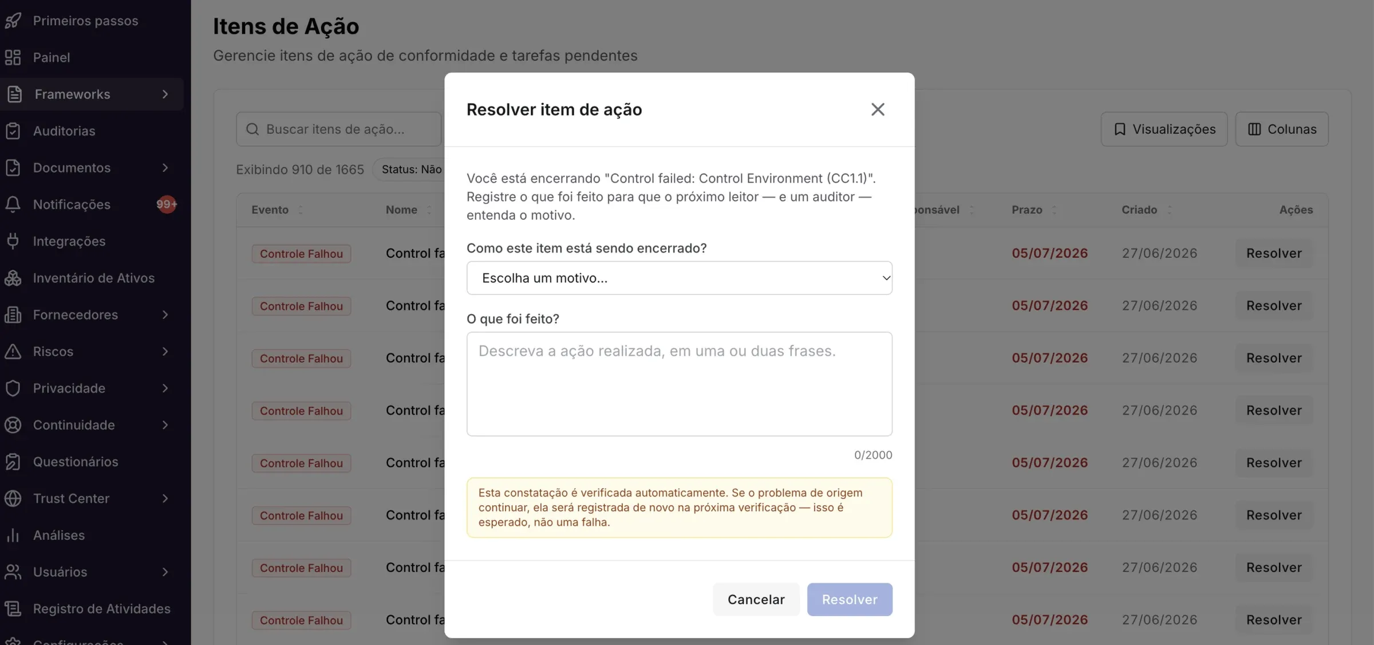The height and width of the screenshot is (645, 1374).
Task: Expand the Trust Center submenu chevron
Action: pos(165,498)
